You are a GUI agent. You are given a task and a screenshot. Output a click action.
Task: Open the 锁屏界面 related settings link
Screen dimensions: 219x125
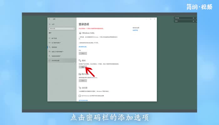pyautogui.click(x=135, y=30)
